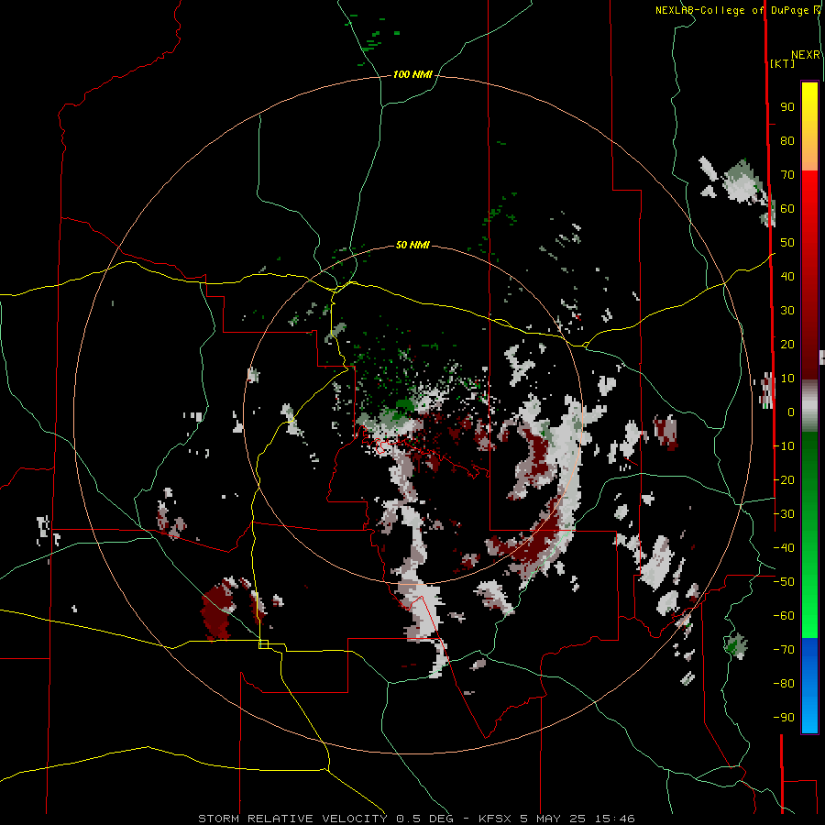Image resolution: width=825 pixels, height=825 pixels.
Task: Click the positive 50 value on velocity scale
Action: [787, 243]
